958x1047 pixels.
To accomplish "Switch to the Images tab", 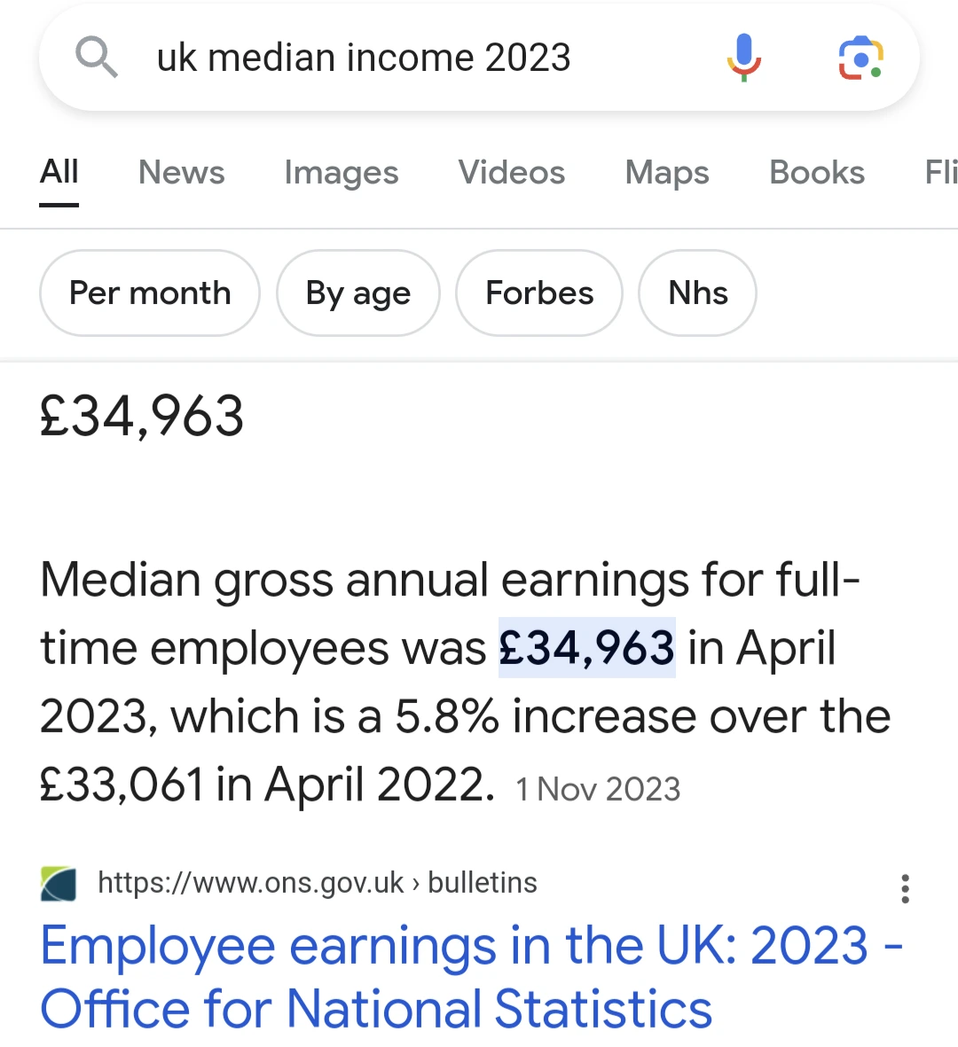I will tap(342, 173).
